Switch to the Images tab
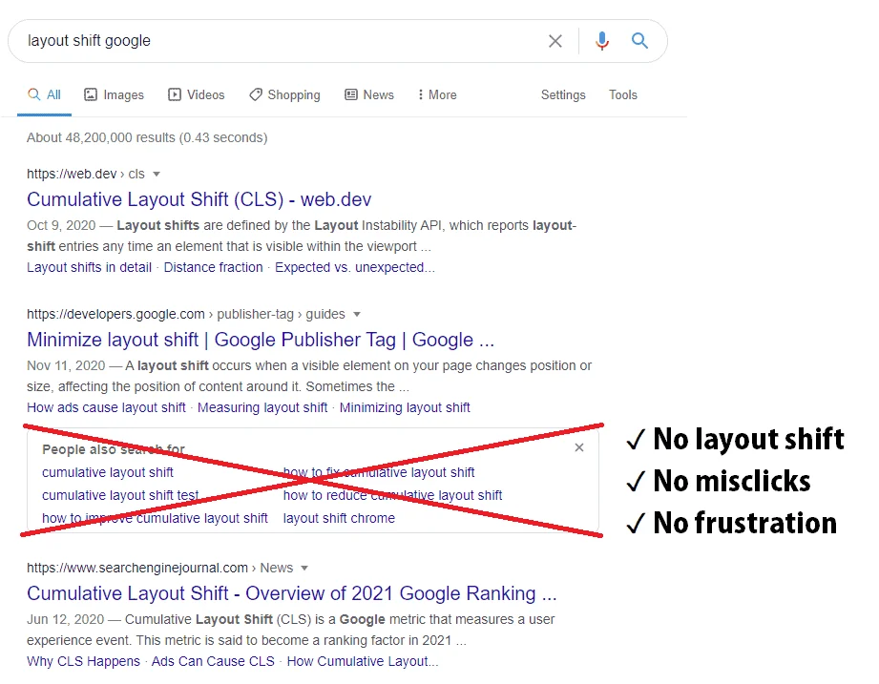Viewport: 879px width, 684px height. tap(114, 94)
